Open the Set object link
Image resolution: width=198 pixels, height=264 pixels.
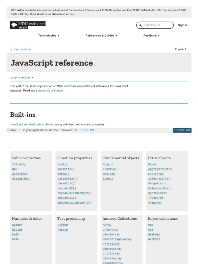(x=151, y=230)
